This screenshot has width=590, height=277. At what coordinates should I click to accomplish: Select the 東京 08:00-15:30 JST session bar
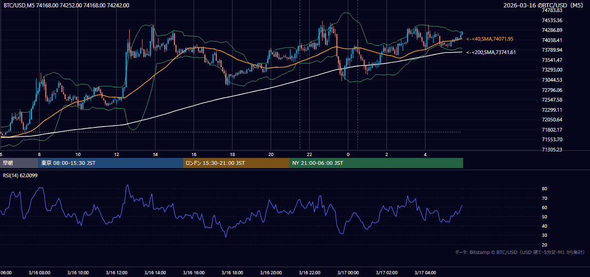[x=111, y=163]
